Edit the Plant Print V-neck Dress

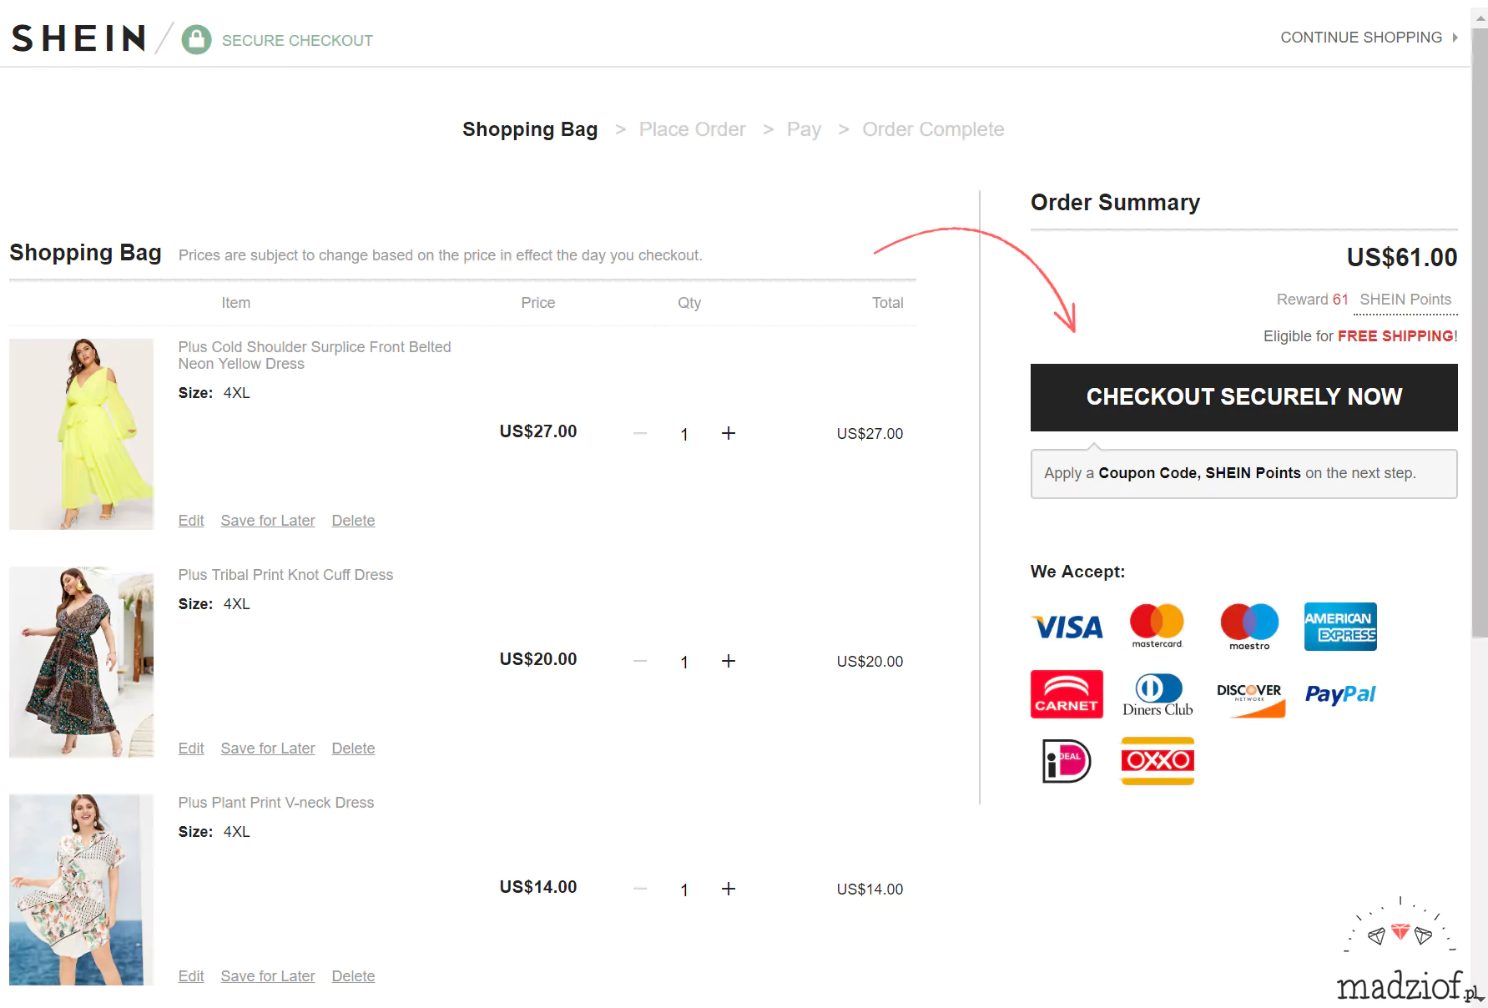[191, 976]
